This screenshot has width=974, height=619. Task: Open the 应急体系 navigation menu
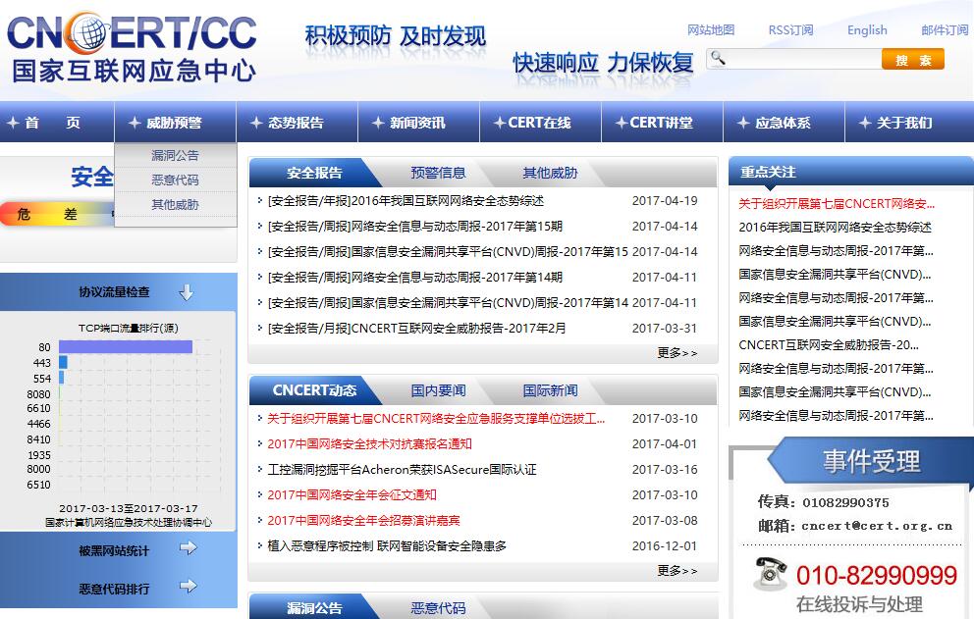pos(784,123)
